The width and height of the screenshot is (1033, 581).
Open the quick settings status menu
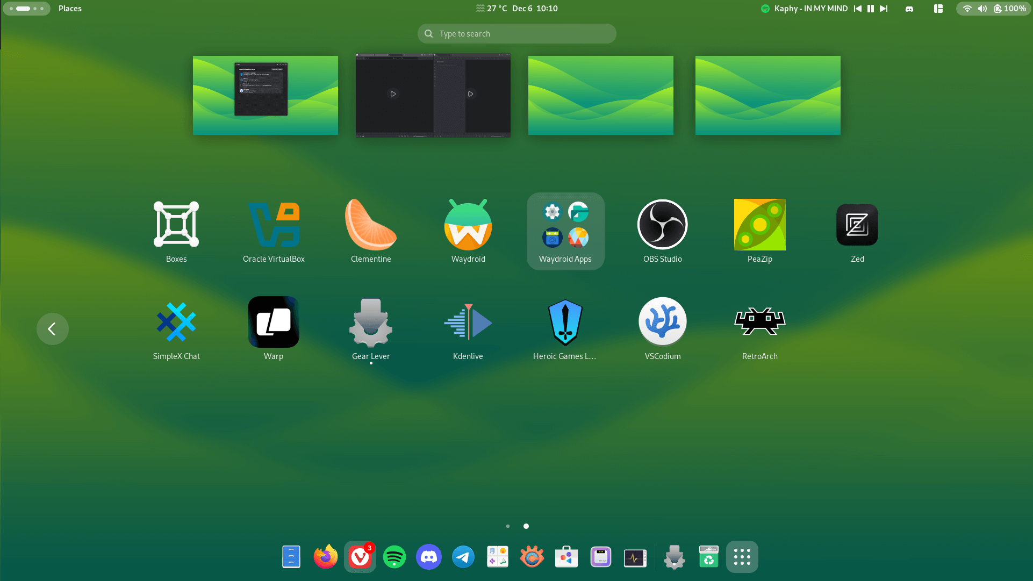click(993, 8)
